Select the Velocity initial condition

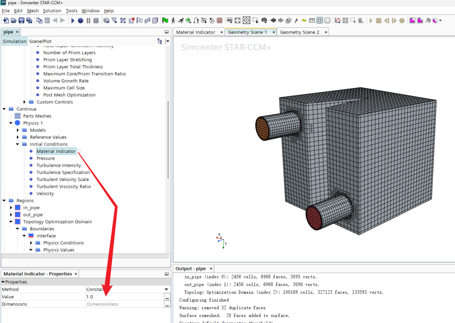point(45,193)
